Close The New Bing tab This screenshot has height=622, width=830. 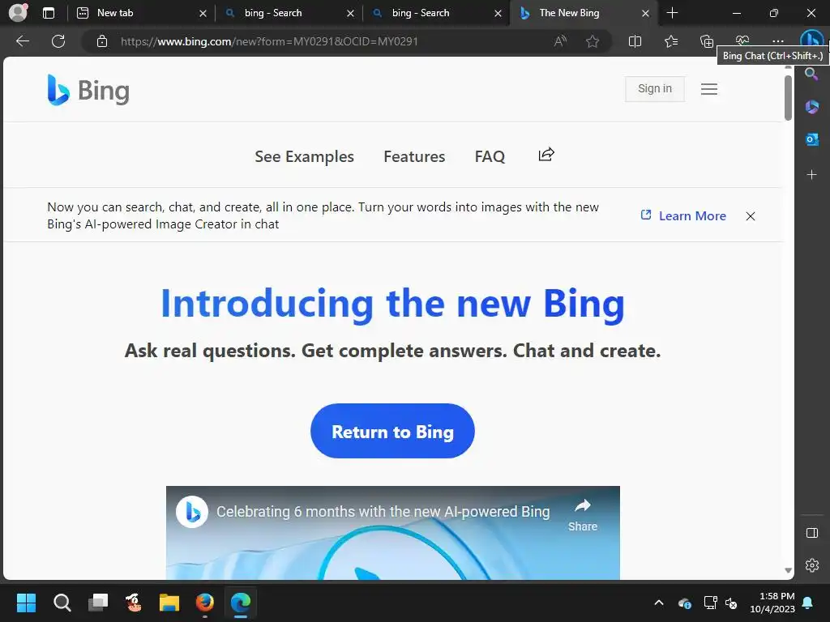645,13
